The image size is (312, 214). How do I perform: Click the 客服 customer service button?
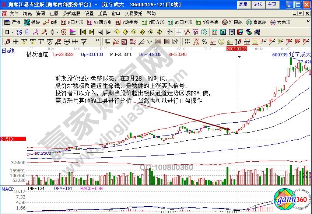coord(243,4)
